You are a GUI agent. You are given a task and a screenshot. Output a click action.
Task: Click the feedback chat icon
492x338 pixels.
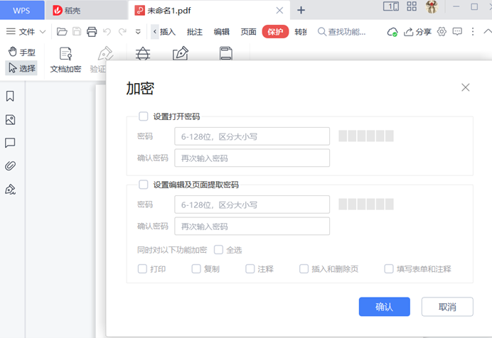(x=457, y=31)
